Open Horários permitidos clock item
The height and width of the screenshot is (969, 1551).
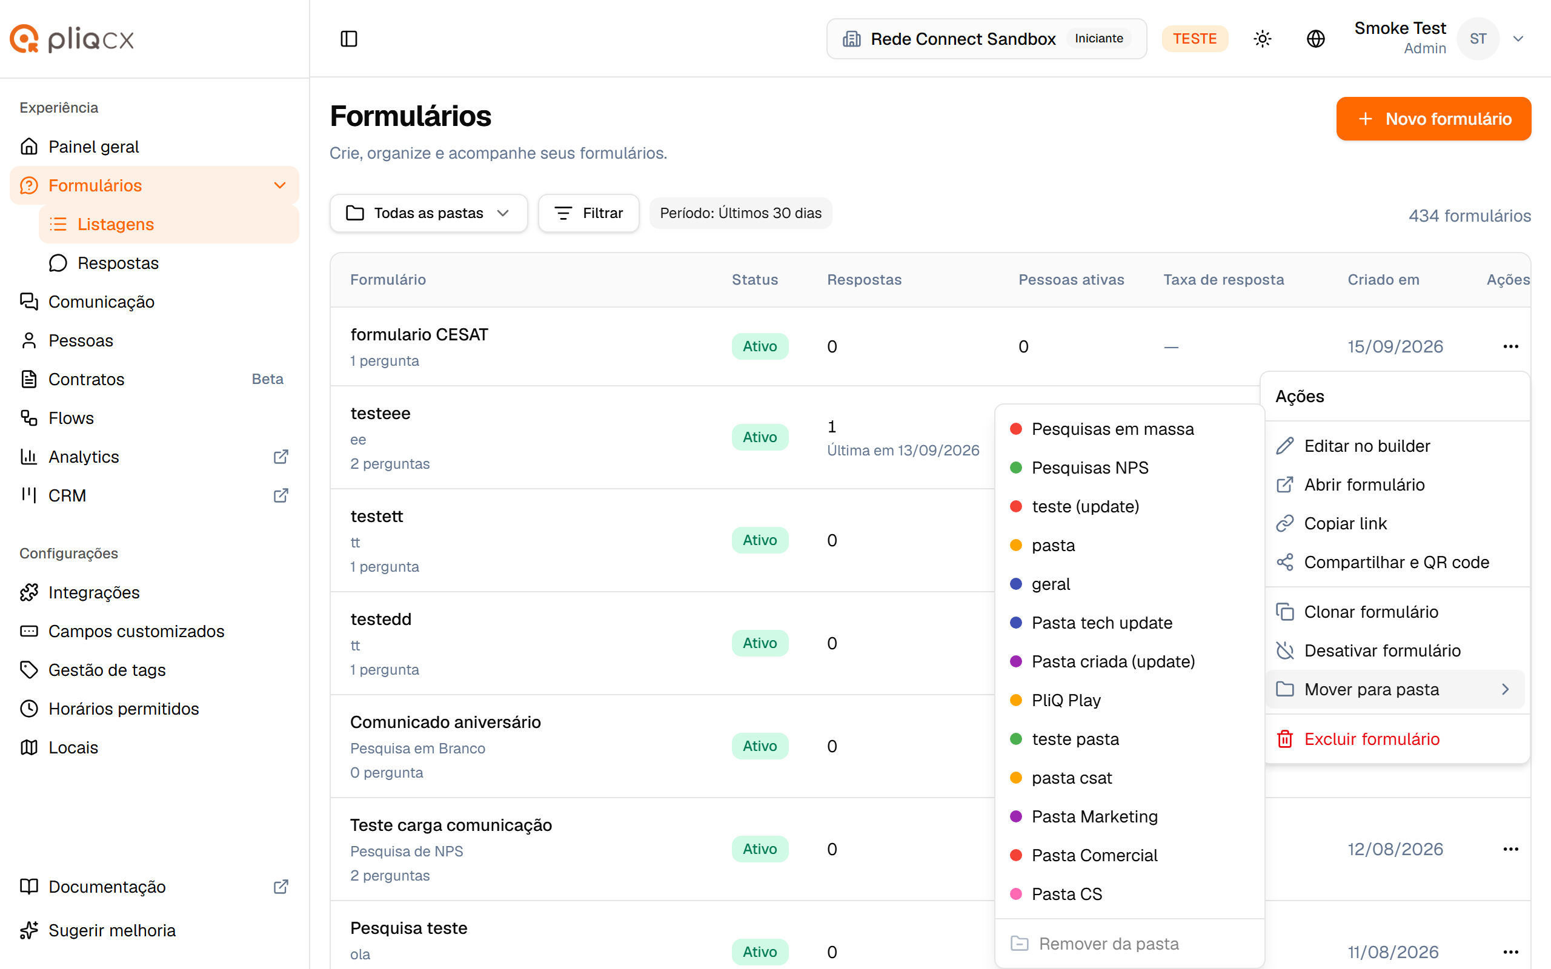point(154,708)
